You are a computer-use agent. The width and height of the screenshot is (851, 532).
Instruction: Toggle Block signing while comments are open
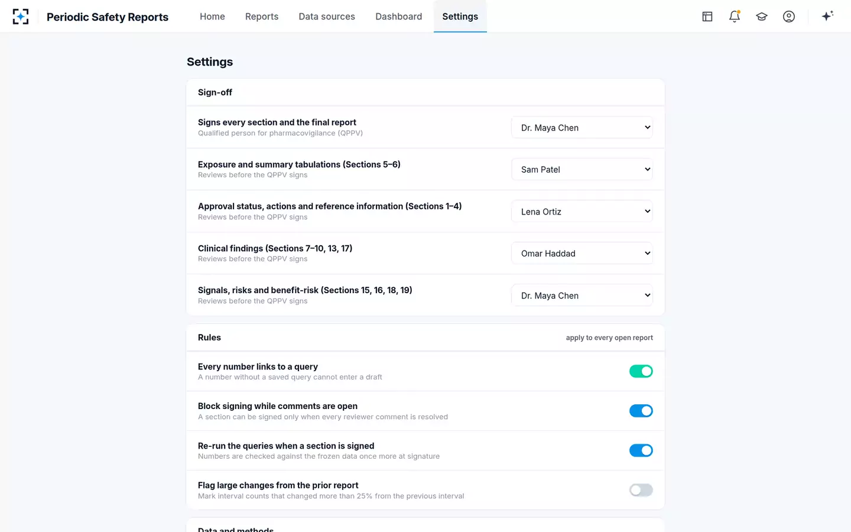click(641, 411)
